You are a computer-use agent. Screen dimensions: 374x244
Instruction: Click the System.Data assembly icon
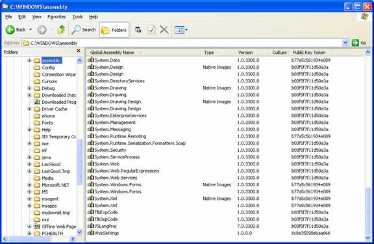coord(91,60)
